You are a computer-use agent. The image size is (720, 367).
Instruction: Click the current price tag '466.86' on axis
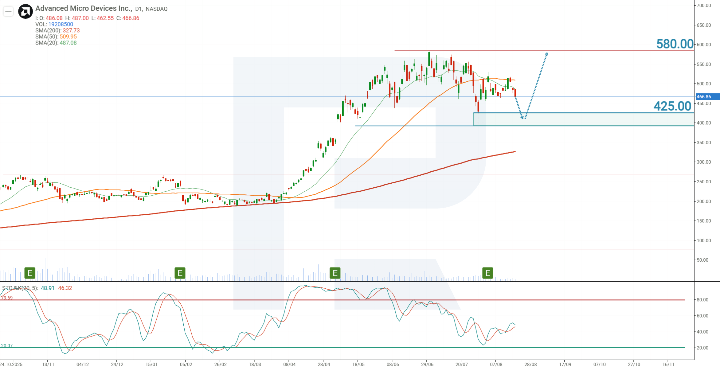point(707,97)
